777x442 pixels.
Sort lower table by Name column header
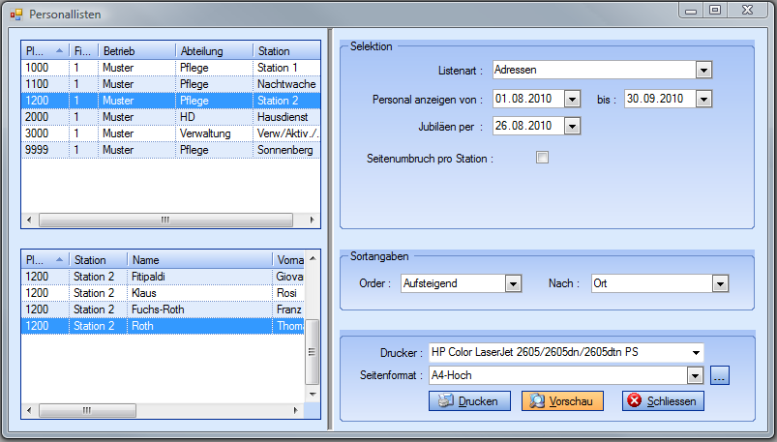pos(199,260)
